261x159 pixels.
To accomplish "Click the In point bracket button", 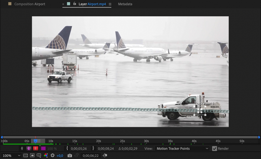I will tap(67, 149).
